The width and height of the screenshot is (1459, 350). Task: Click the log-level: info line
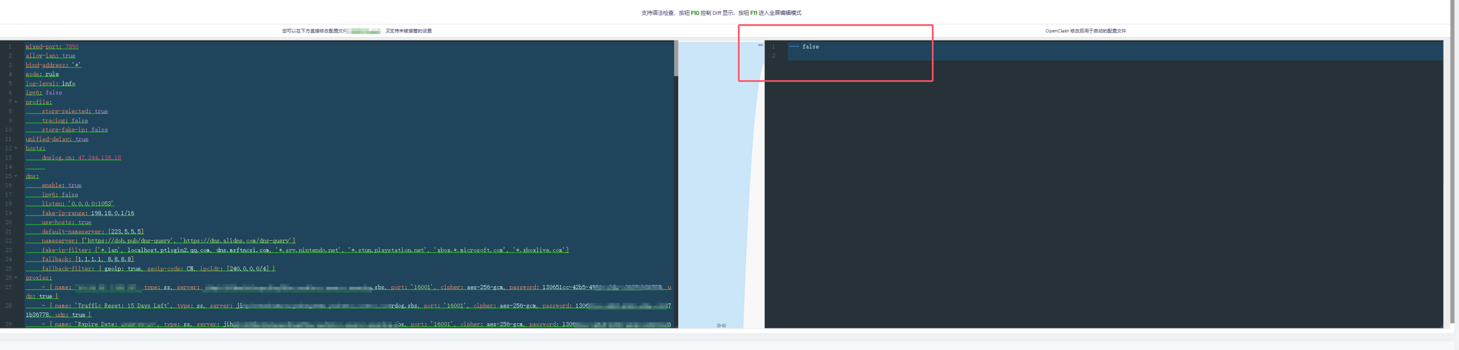click(50, 84)
